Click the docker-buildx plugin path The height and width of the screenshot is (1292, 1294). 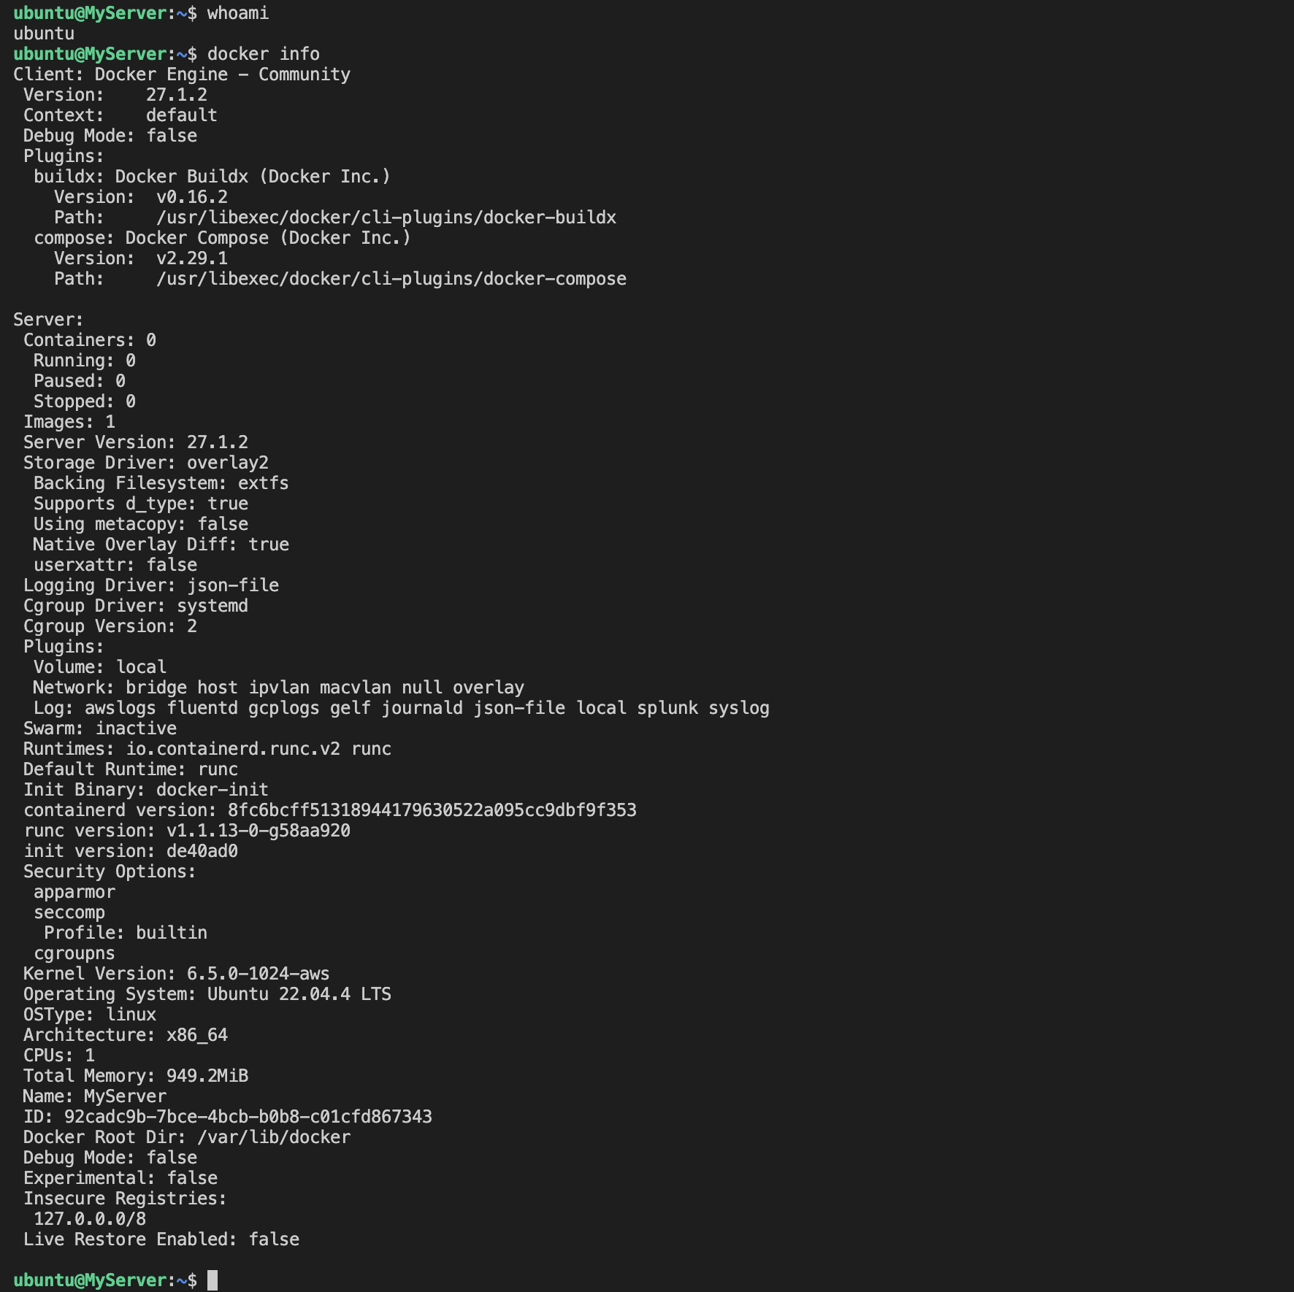(386, 218)
